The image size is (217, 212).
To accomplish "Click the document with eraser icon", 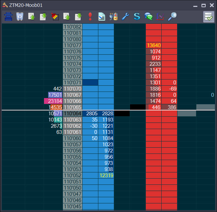I will 102,16.
